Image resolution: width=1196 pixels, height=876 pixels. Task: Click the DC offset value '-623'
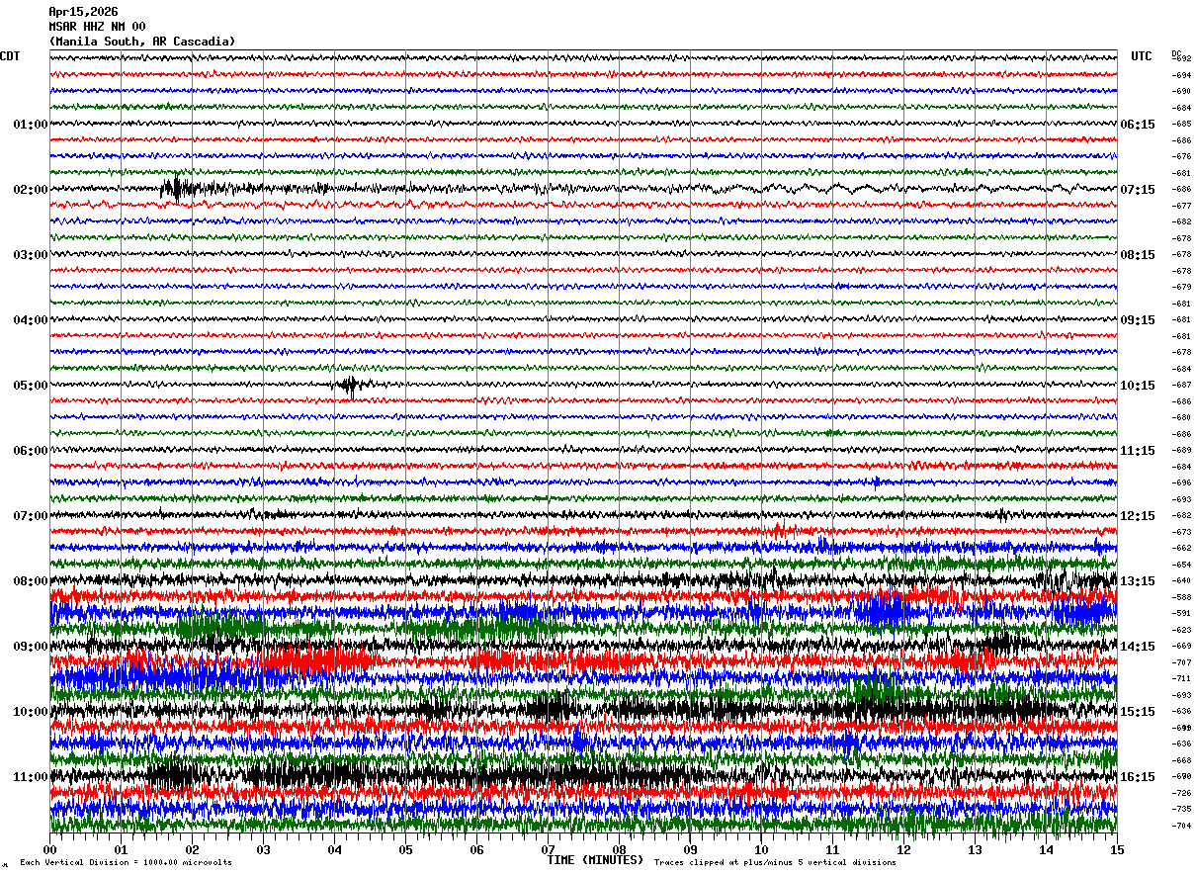1182,630
